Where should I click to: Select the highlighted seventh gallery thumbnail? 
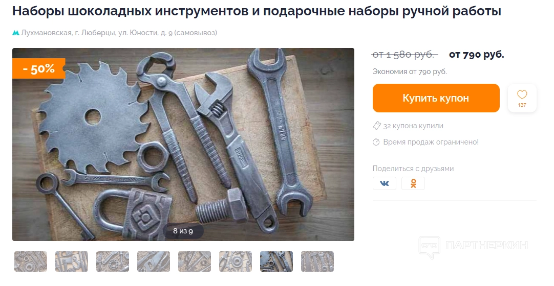[276, 261]
